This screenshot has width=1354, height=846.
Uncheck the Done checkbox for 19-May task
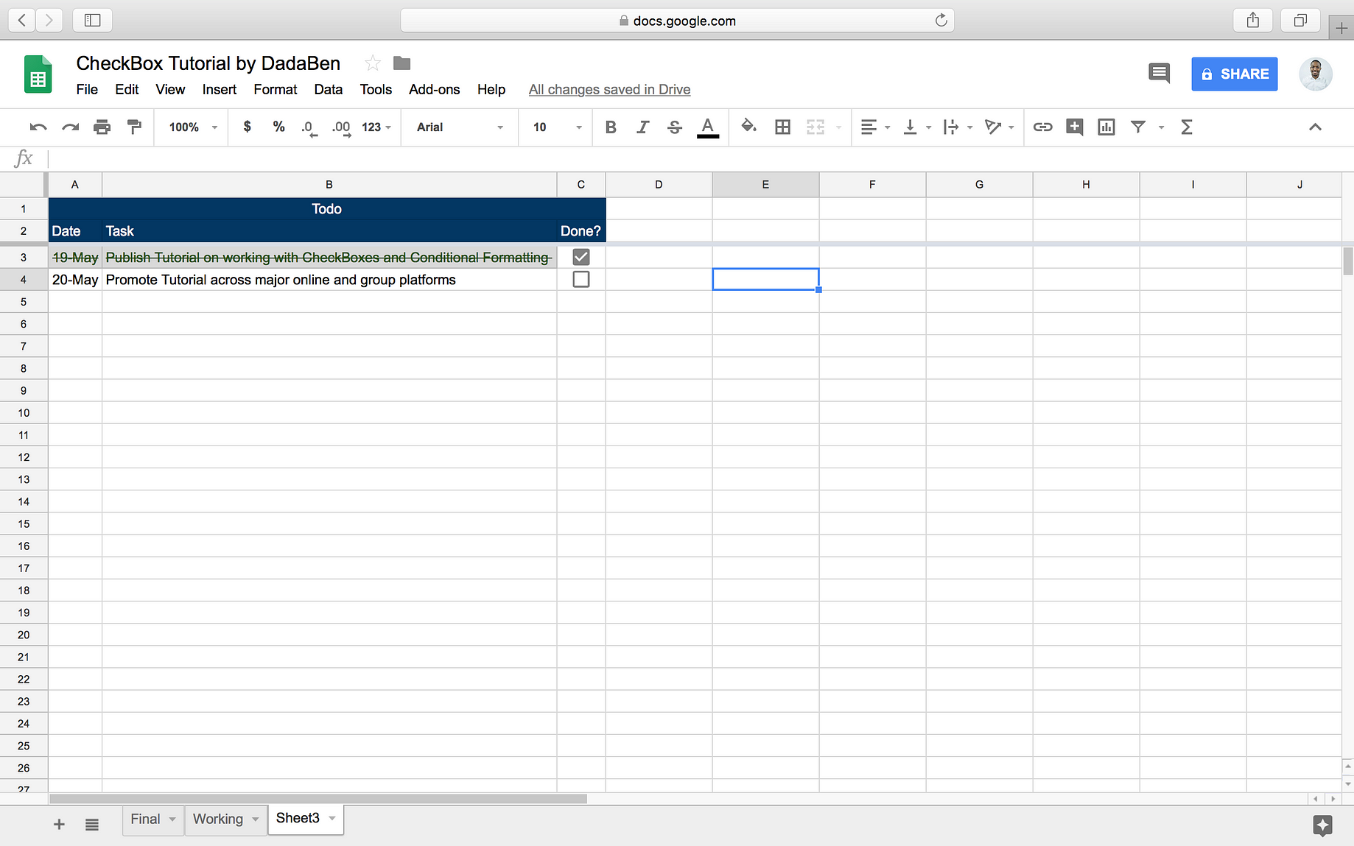pyautogui.click(x=581, y=257)
